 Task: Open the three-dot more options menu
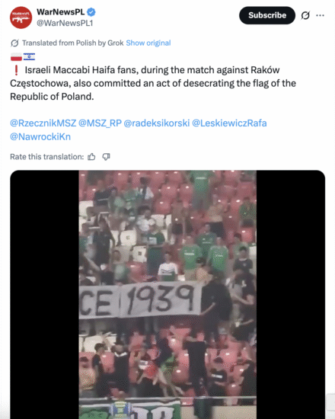320,15
